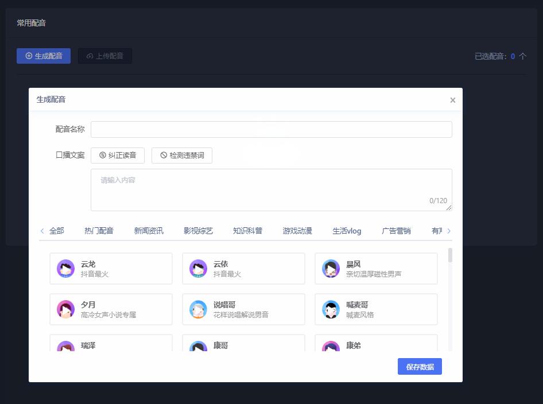Pick the 晨风 male voice avatar
This screenshot has height=404, width=543.
tap(331, 269)
